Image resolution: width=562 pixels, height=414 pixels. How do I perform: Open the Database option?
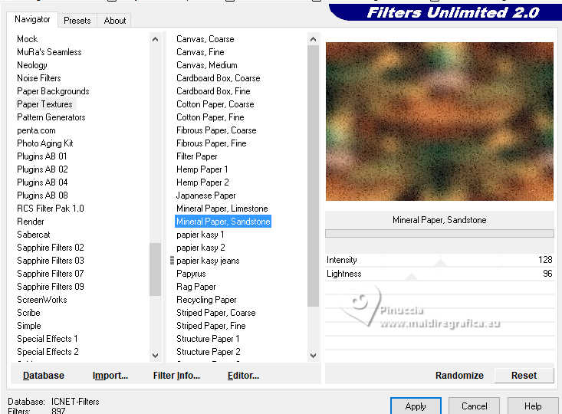[44, 376]
